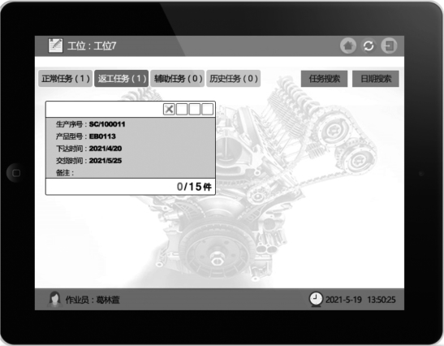Log out using the exit door icon
This screenshot has height=346, width=444.
point(389,45)
